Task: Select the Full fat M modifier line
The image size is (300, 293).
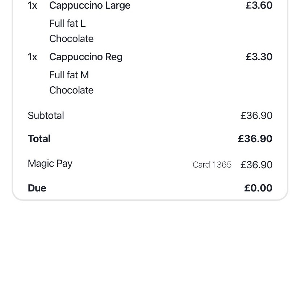Action: pyautogui.click(x=69, y=75)
